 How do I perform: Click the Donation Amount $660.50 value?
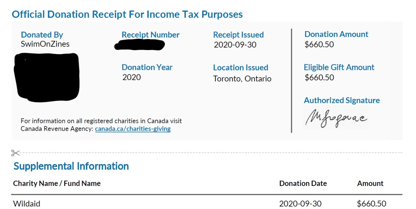(319, 44)
